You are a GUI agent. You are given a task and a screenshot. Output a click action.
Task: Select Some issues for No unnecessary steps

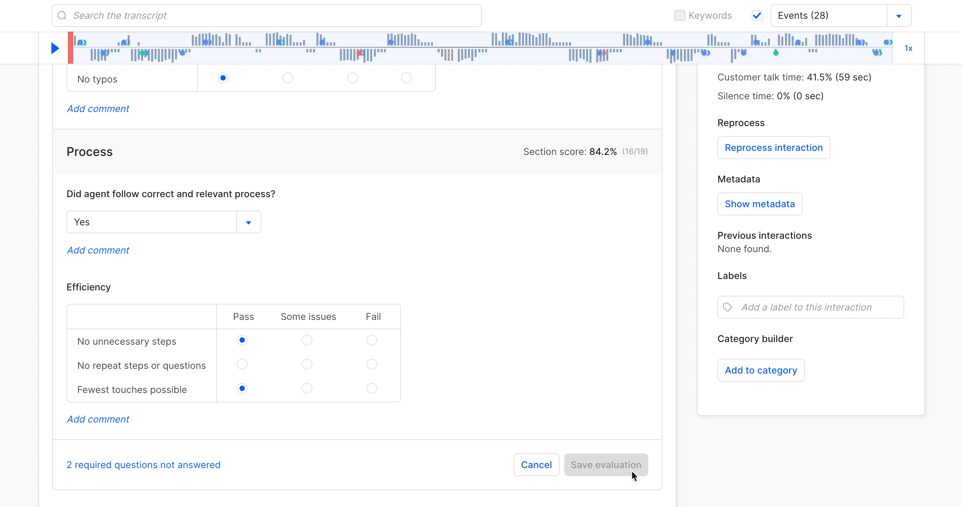tap(307, 340)
